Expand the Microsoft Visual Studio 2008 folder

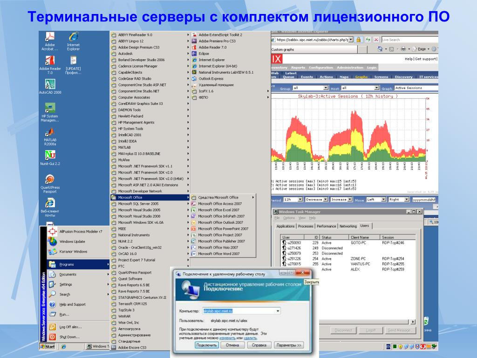click(x=150, y=216)
